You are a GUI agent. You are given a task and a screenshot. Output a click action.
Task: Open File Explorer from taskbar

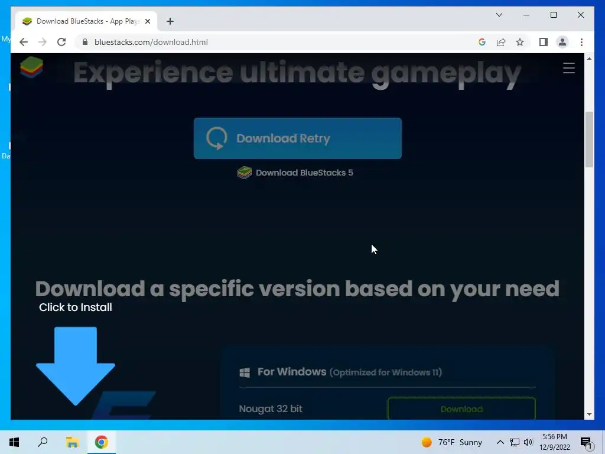72,442
